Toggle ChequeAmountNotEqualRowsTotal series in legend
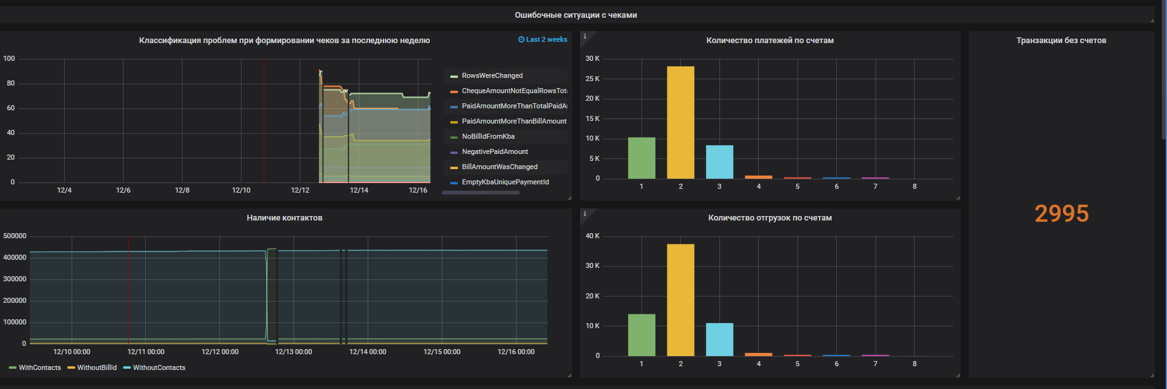Image resolution: width=1167 pixels, height=389 pixels. coord(514,91)
